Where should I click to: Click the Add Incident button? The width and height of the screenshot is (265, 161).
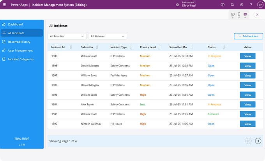(248, 36)
